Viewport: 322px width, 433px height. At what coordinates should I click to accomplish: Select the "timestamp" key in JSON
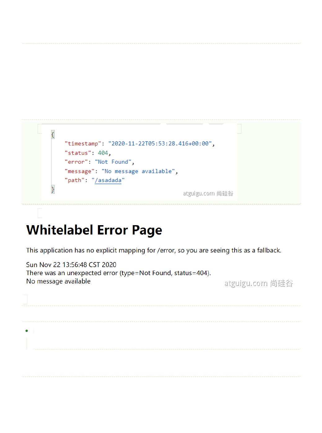pyautogui.click(x=83, y=144)
